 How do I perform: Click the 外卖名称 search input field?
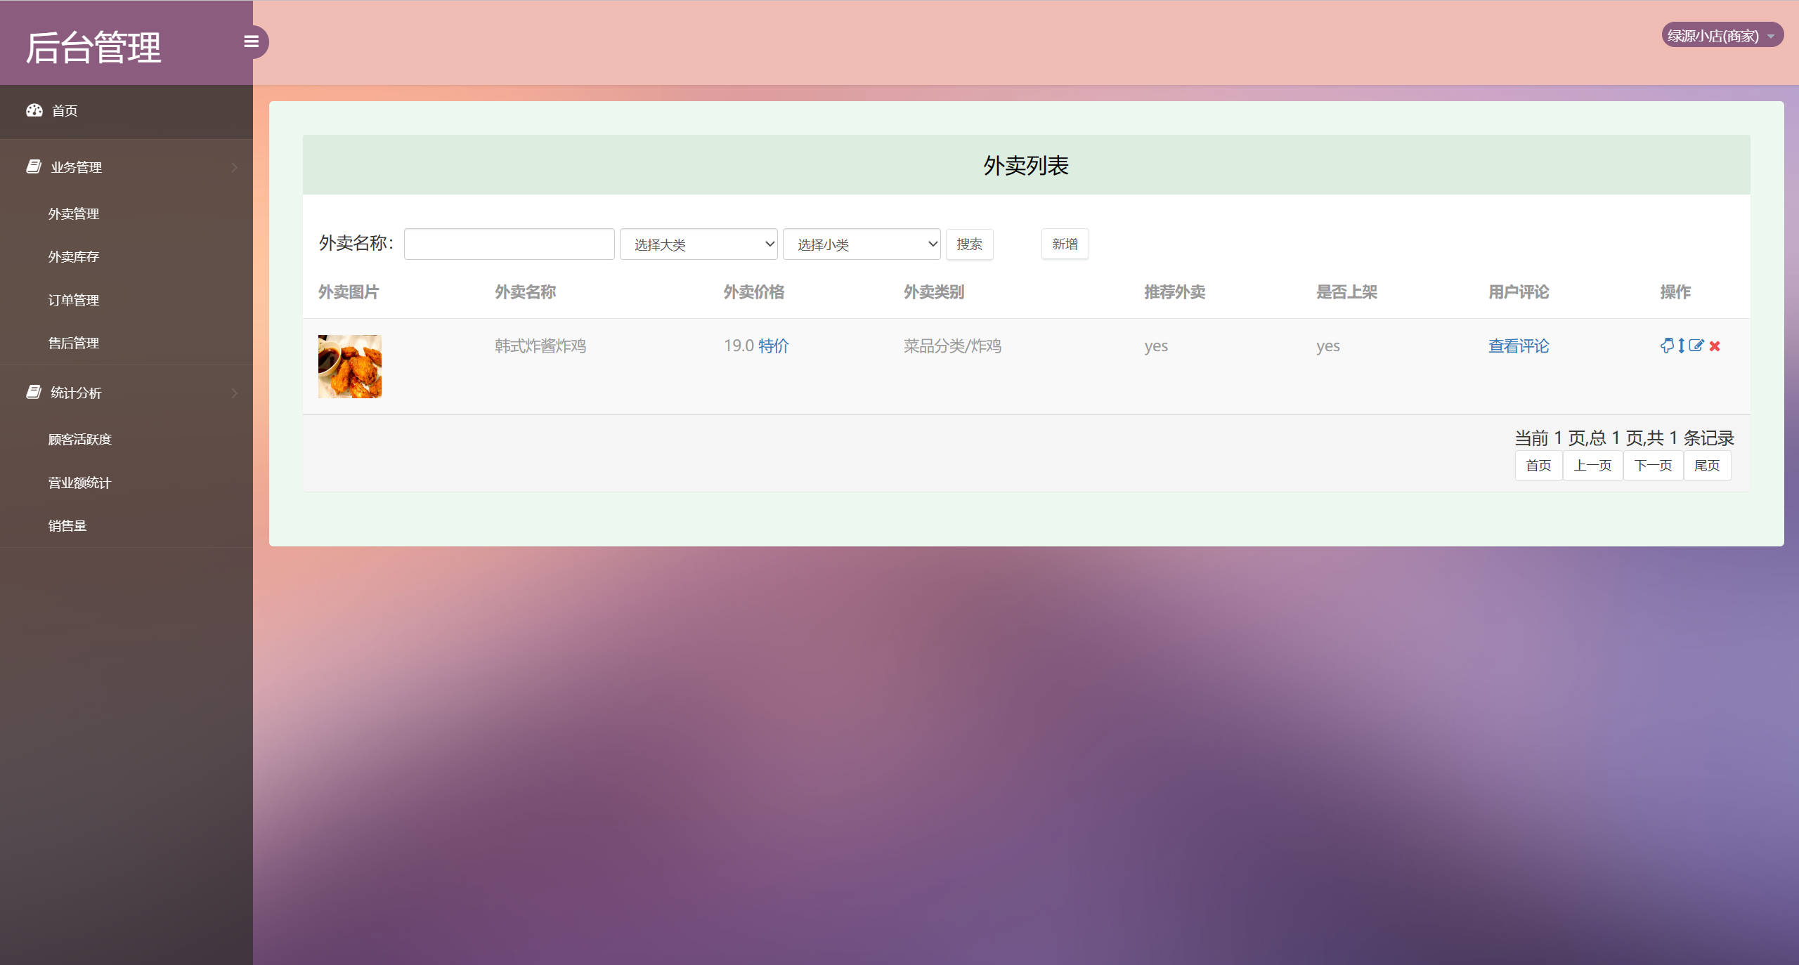click(508, 244)
